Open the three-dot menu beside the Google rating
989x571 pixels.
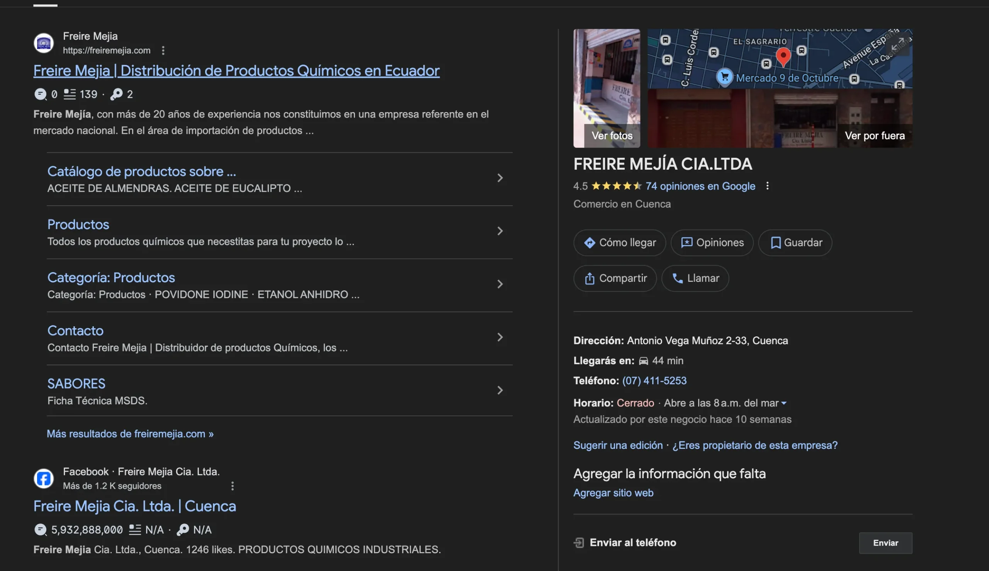[768, 186]
